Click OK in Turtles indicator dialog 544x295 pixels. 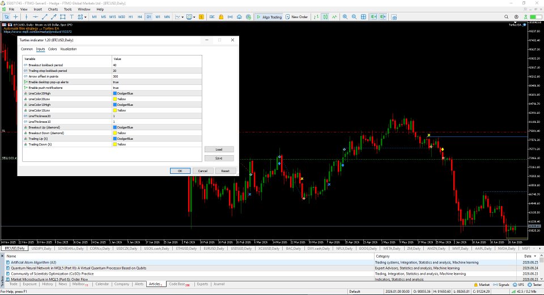tap(180, 170)
